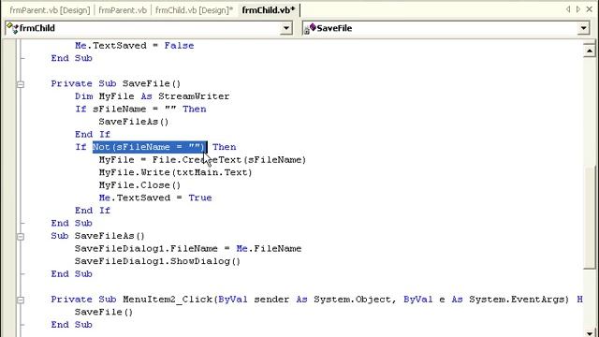Open the frmChild class name dropdown

[286, 28]
